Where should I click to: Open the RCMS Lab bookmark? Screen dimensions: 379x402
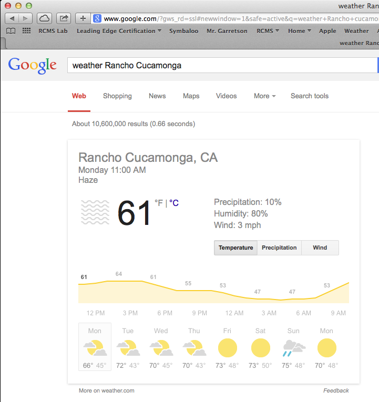click(x=53, y=31)
